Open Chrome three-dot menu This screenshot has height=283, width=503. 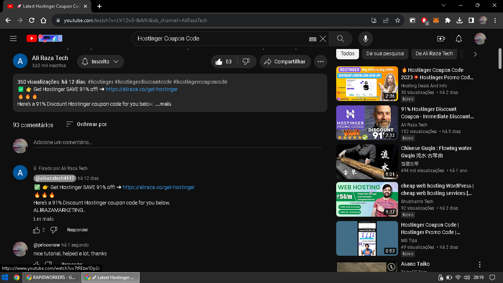click(x=495, y=20)
